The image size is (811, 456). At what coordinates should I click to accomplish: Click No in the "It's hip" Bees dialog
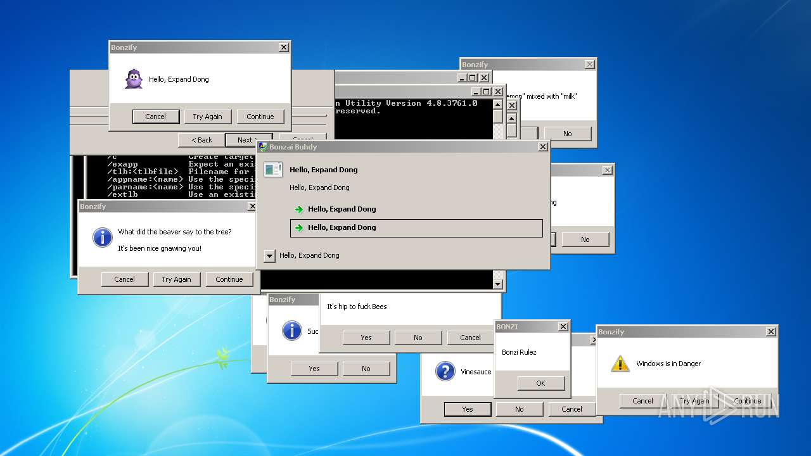[x=418, y=338]
